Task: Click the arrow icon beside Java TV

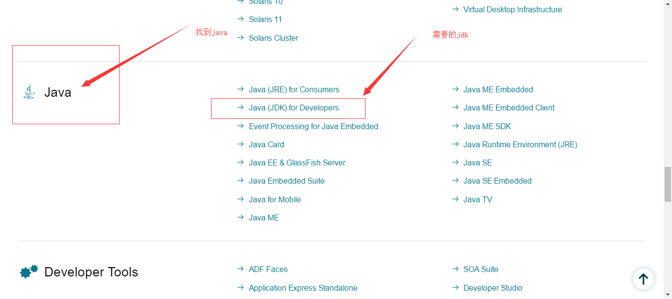Action: 455,199
